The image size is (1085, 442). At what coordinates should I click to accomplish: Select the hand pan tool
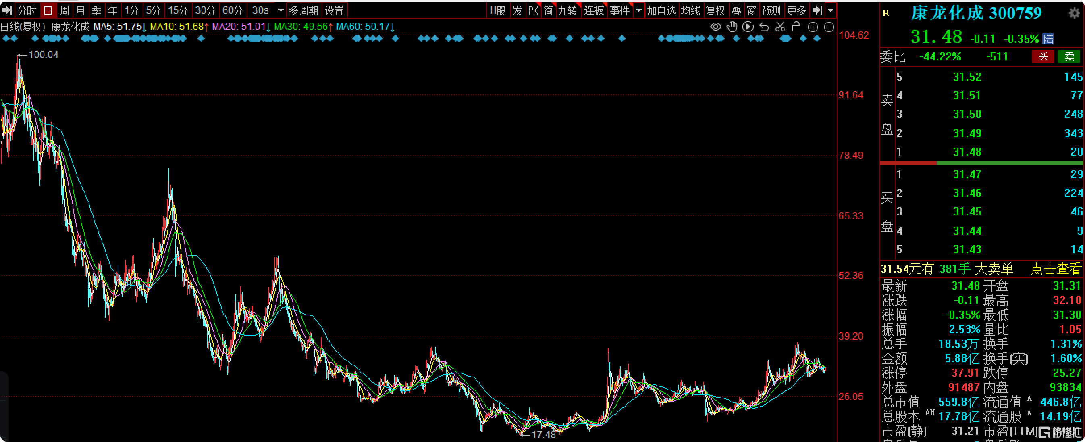pyautogui.click(x=732, y=27)
